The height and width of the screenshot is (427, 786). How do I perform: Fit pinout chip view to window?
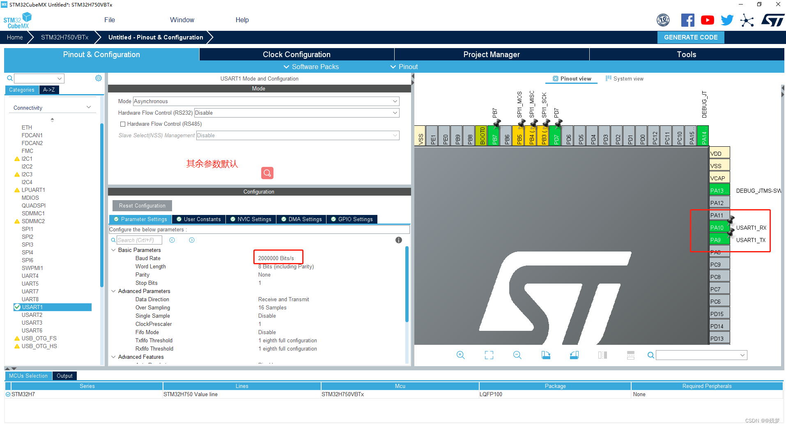pos(489,355)
